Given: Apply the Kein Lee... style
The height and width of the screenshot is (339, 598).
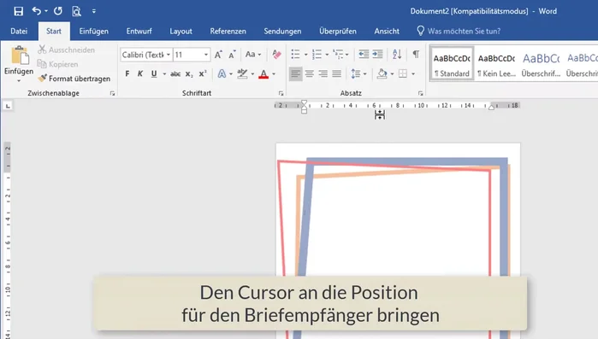Looking at the screenshot, I should (x=496, y=64).
